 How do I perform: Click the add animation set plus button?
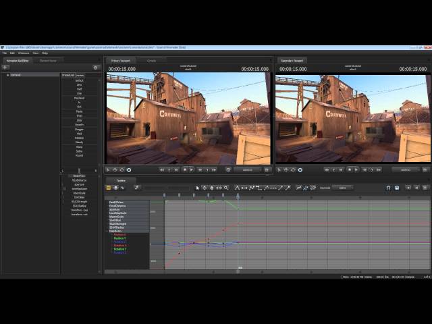5,67
